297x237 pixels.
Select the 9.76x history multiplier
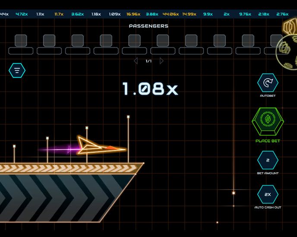click(x=245, y=14)
